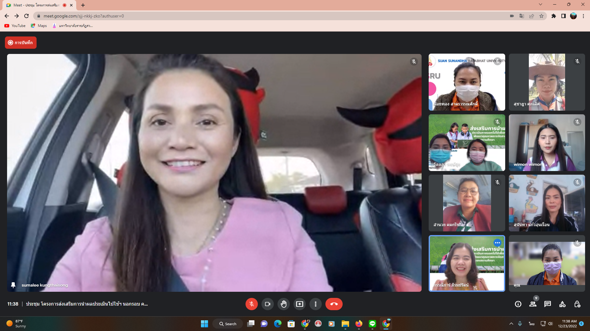This screenshot has height=331, width=590.
Task: Open a new browser tab
Action: (83, 5)
